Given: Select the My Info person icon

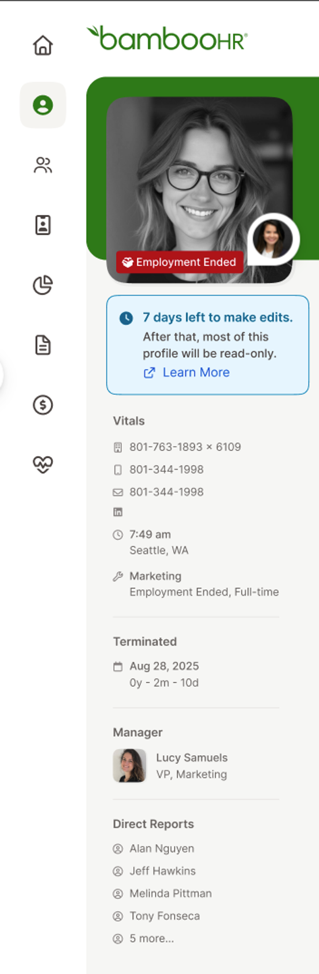Looking at the screenshot, I should coord(42,105).
